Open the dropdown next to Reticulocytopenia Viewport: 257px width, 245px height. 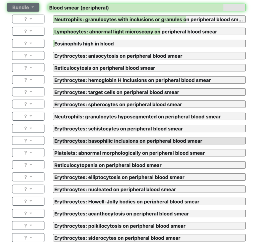pos(28,165)
